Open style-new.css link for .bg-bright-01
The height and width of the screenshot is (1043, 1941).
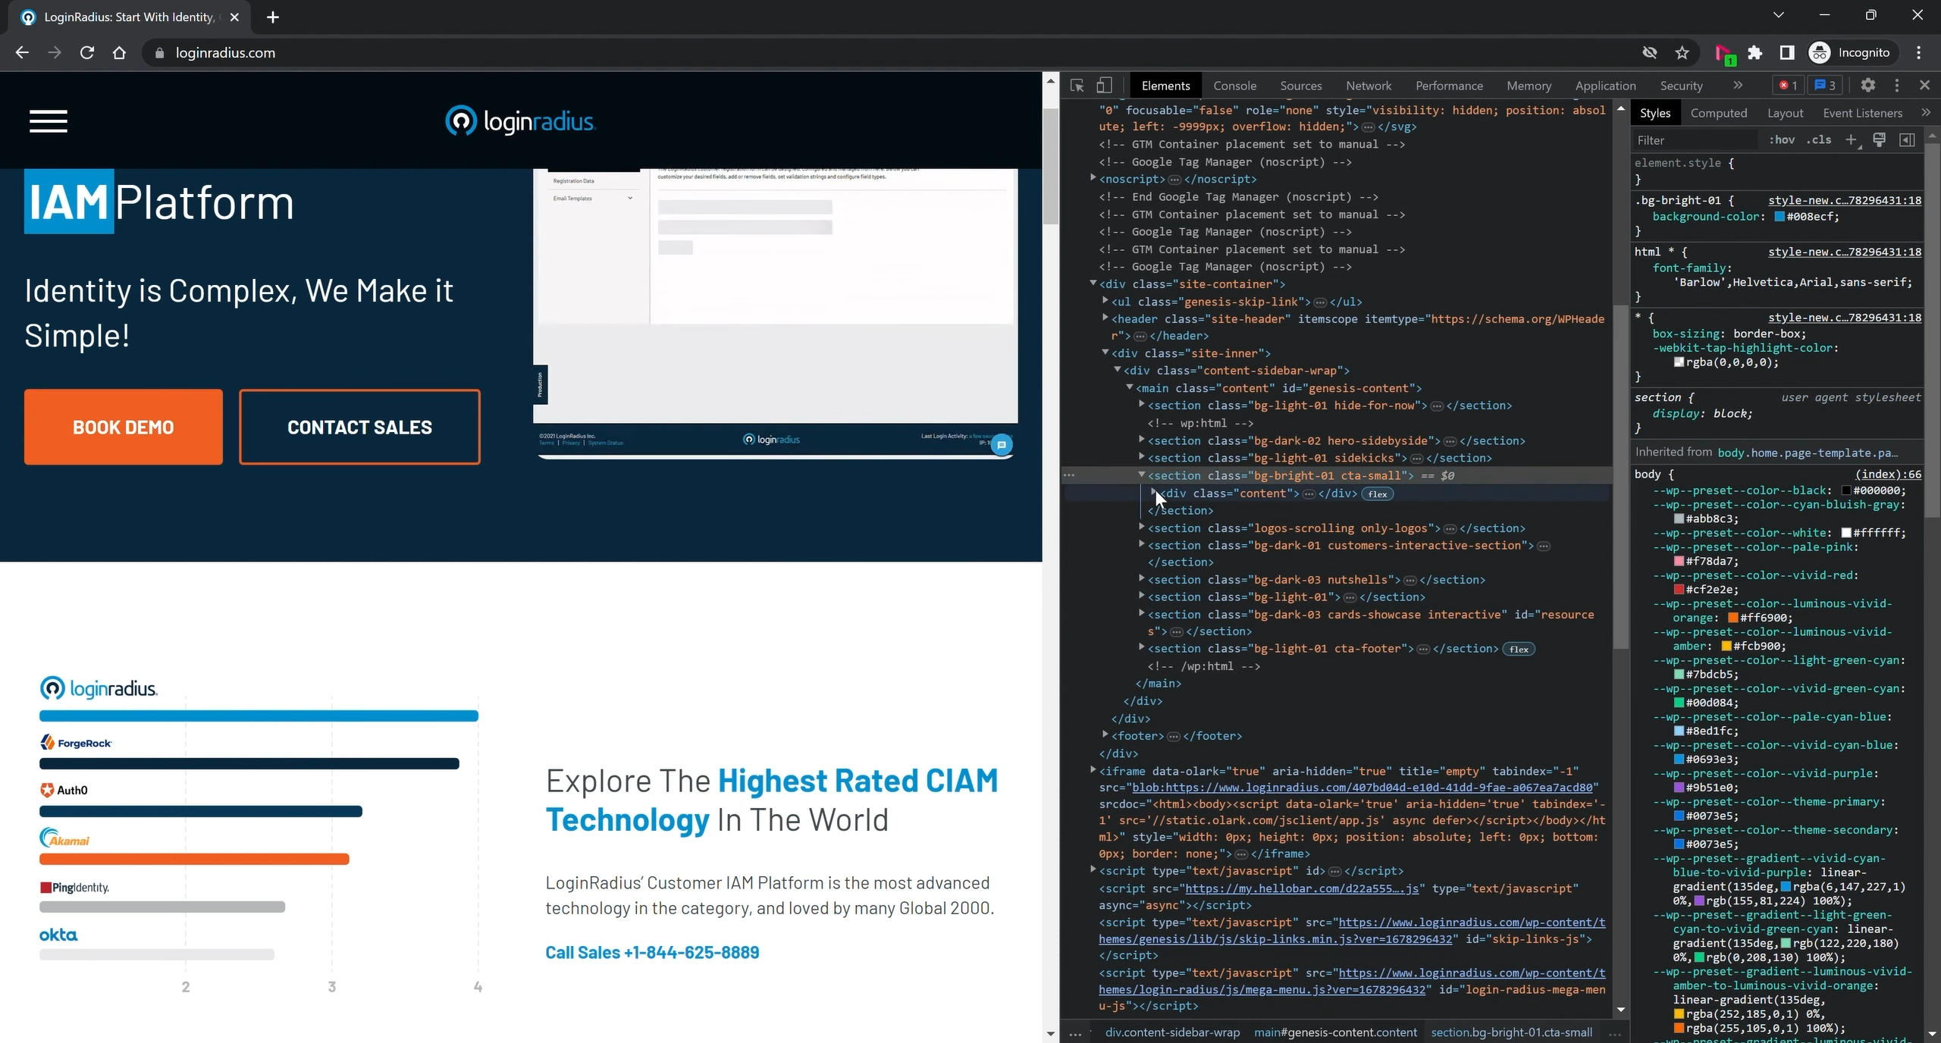1845,200
